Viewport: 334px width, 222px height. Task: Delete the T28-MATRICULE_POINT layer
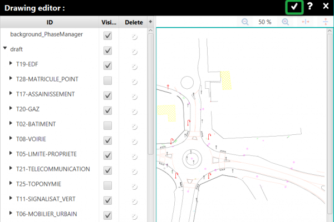[134, 82]
